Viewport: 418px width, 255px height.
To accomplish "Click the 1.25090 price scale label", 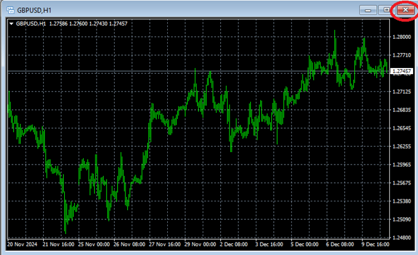I will [x=402, y=219].
